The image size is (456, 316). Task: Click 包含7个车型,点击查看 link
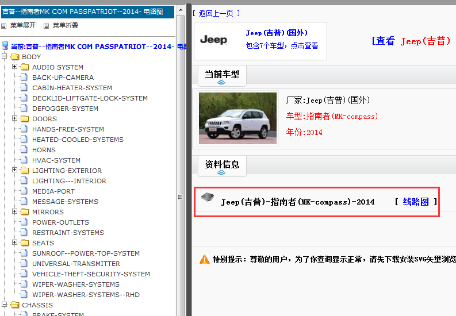(282, 45)
